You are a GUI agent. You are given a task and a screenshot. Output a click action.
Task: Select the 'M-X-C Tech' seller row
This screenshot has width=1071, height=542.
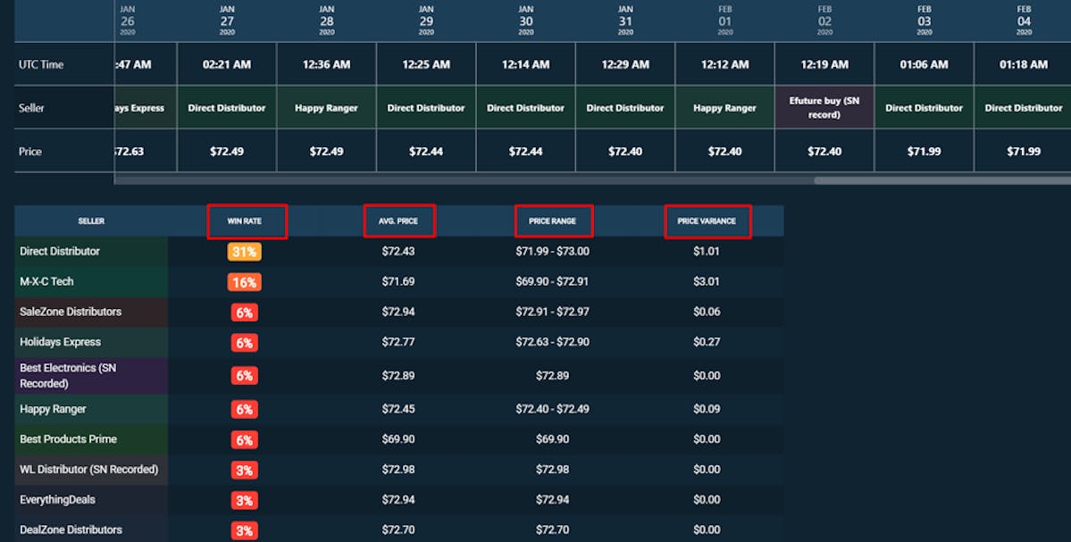[x=399, y=281]
